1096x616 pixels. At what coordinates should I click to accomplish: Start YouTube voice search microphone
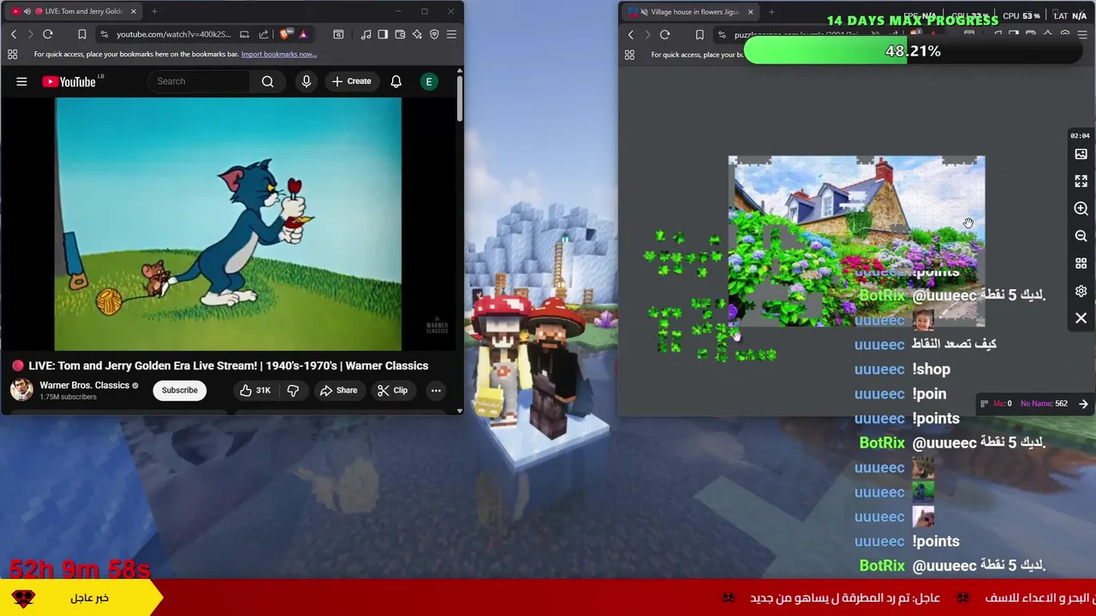306,81
